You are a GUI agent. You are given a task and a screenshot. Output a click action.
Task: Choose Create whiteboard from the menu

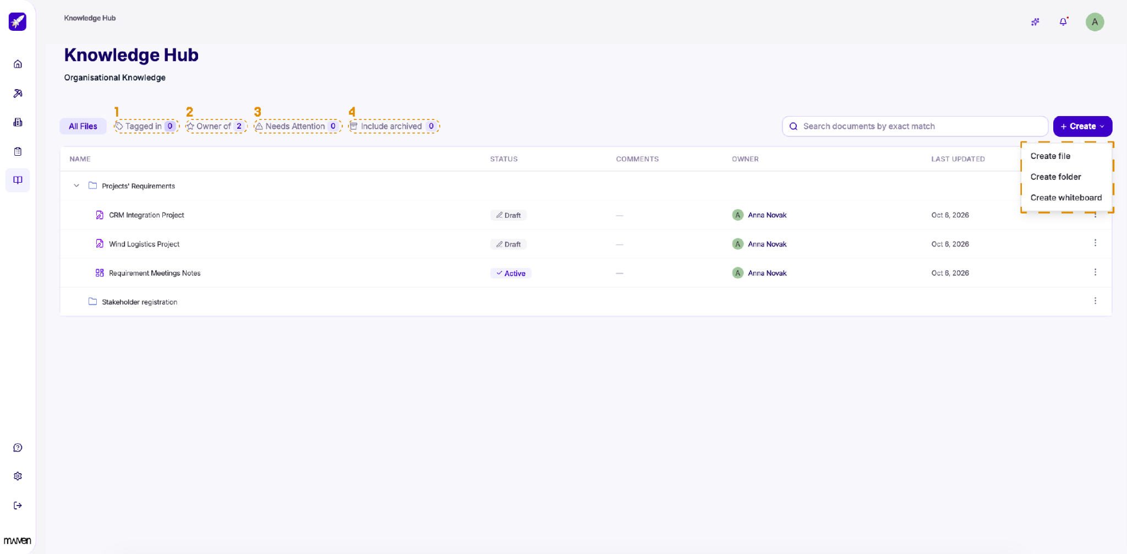pos(1066,198)
